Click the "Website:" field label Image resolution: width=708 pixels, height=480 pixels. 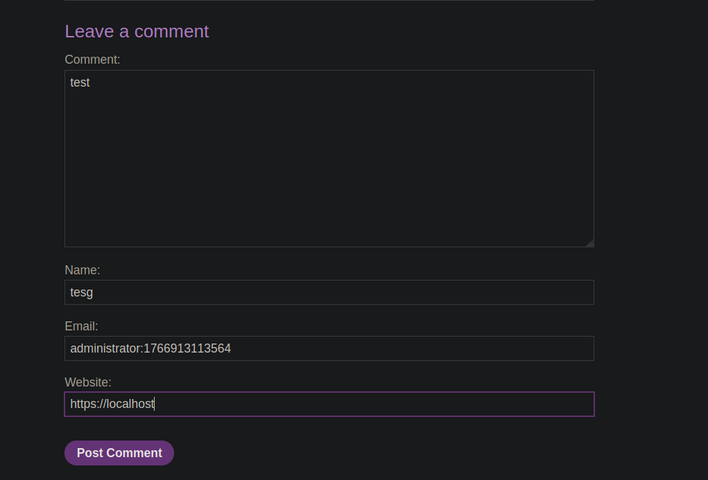88,382
